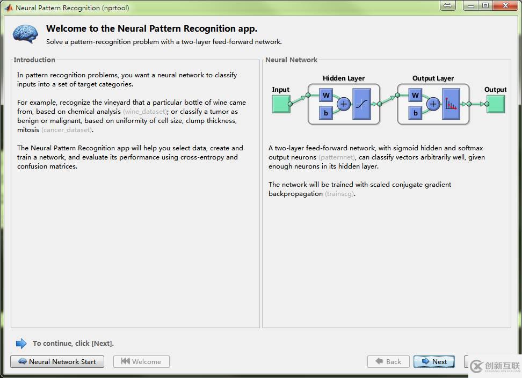Click the green Input block in diagram

281,104
